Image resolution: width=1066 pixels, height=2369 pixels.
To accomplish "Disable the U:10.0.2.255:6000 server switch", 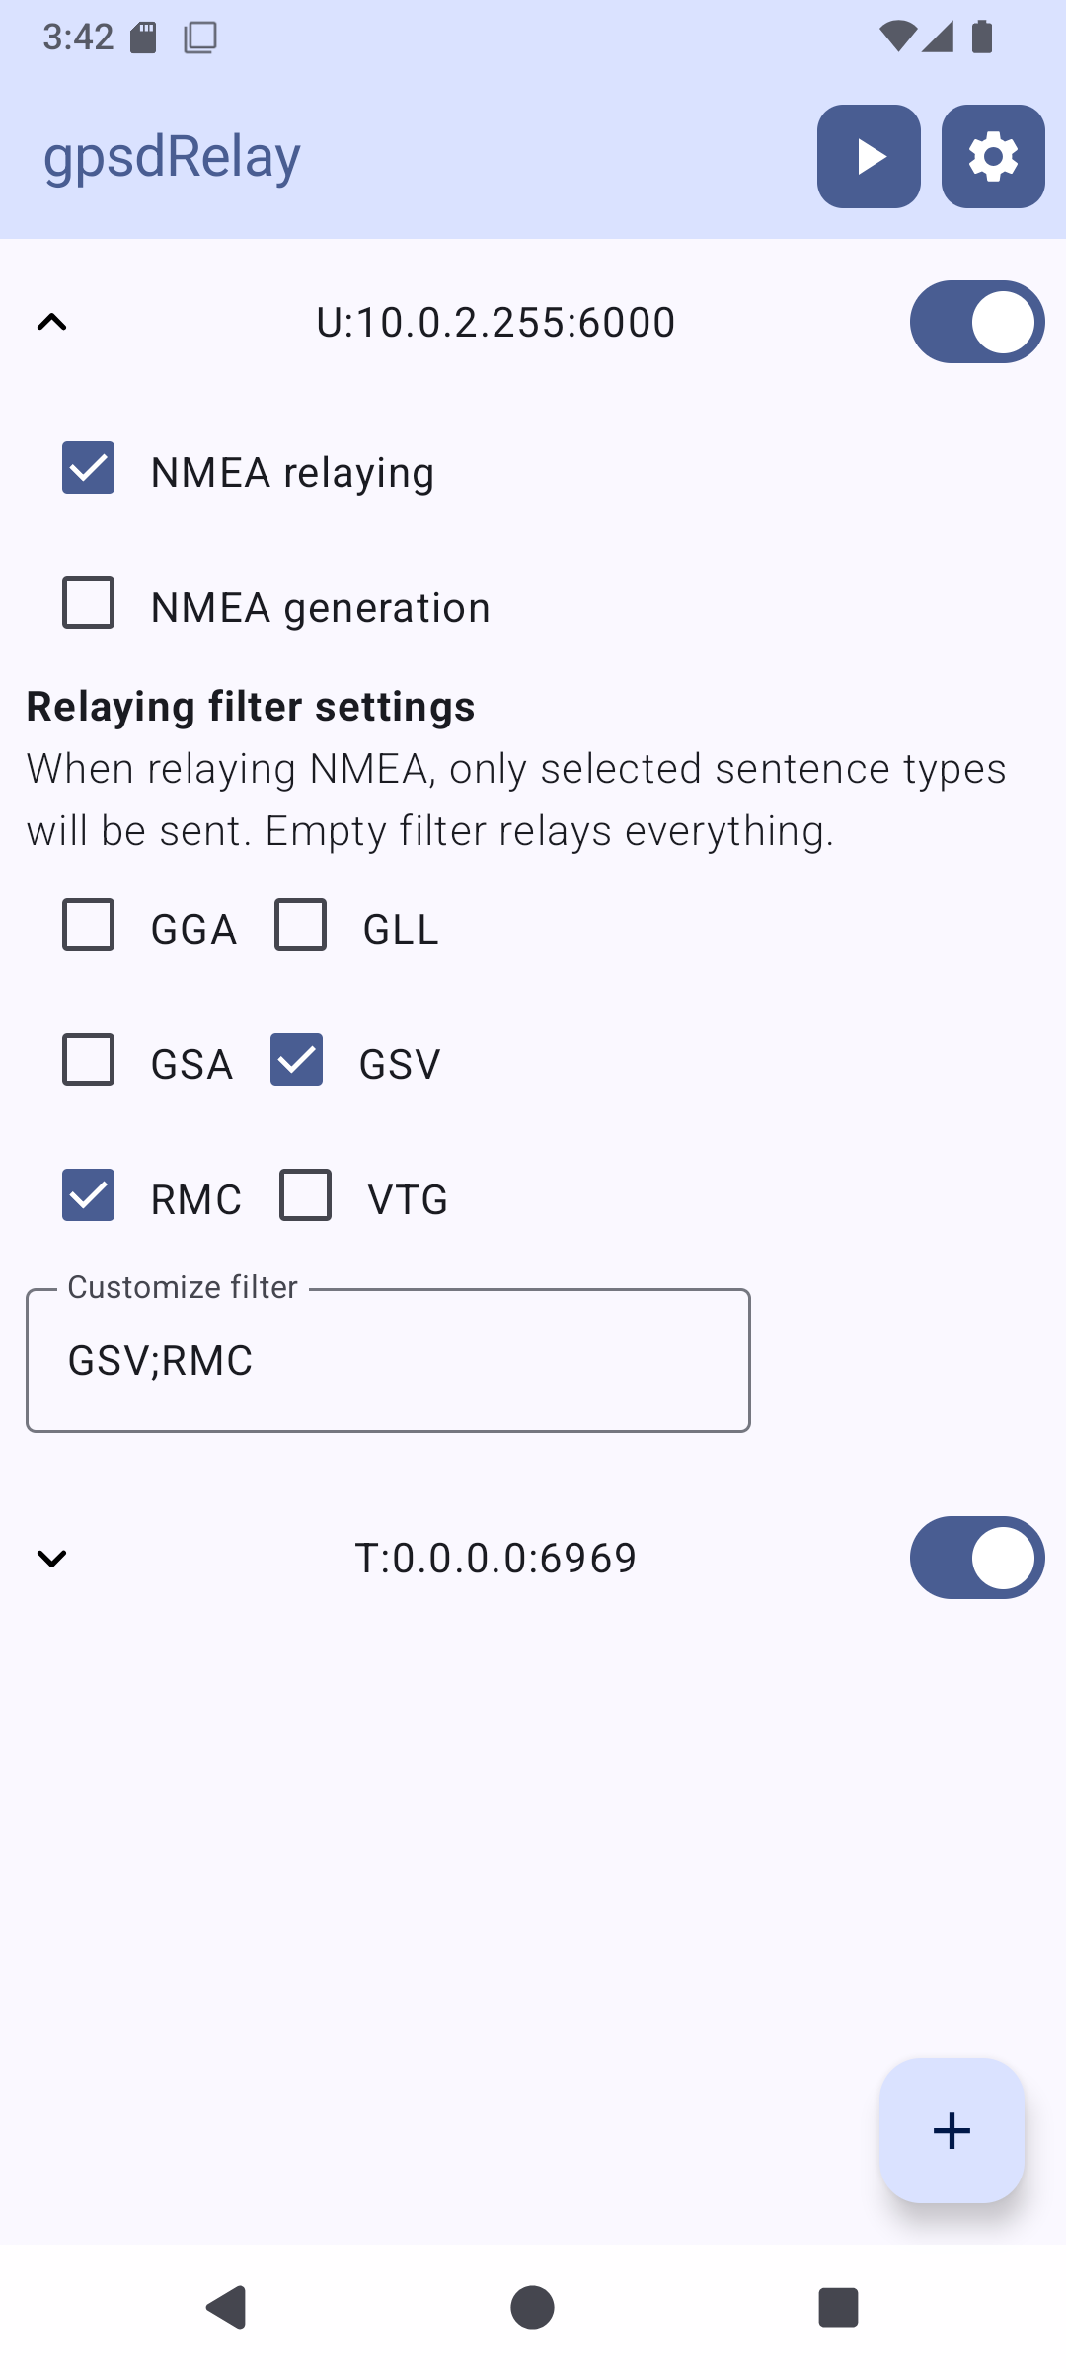I will (976, 322).
